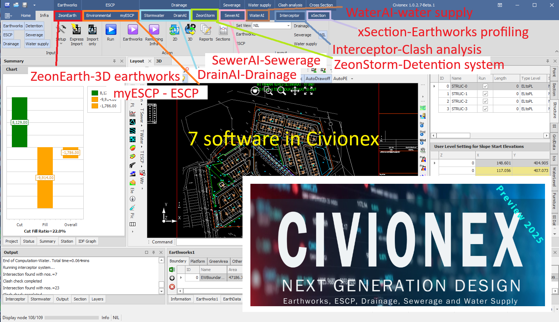This screenshot has height=322, width=559.
Task: Click the yellow X value 117.056 cell
Action: [494, 171]
